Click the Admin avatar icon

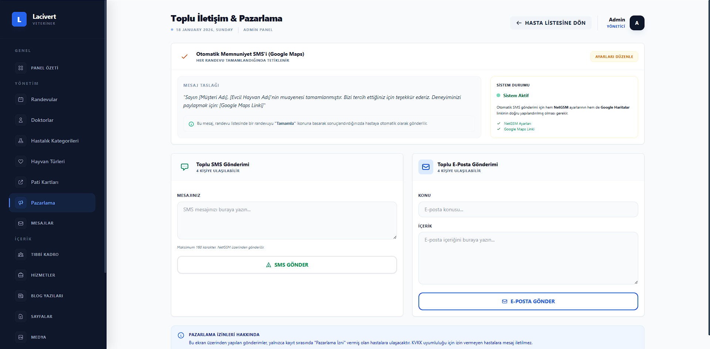click(x=637, y=23)
